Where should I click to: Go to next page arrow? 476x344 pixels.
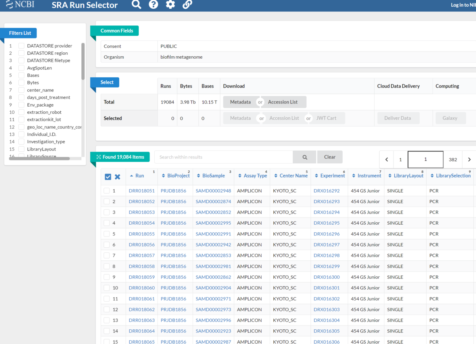[469, 159]
